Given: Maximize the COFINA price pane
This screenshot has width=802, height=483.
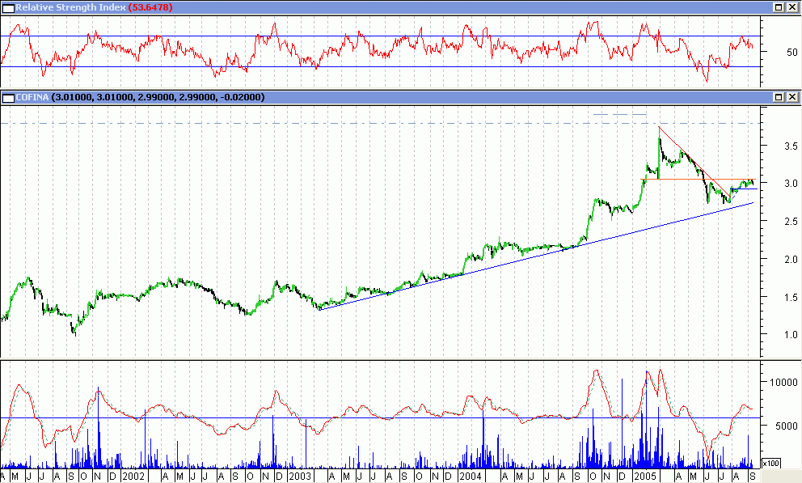Looking at the screenshot, I should click(x=779, y=97).
